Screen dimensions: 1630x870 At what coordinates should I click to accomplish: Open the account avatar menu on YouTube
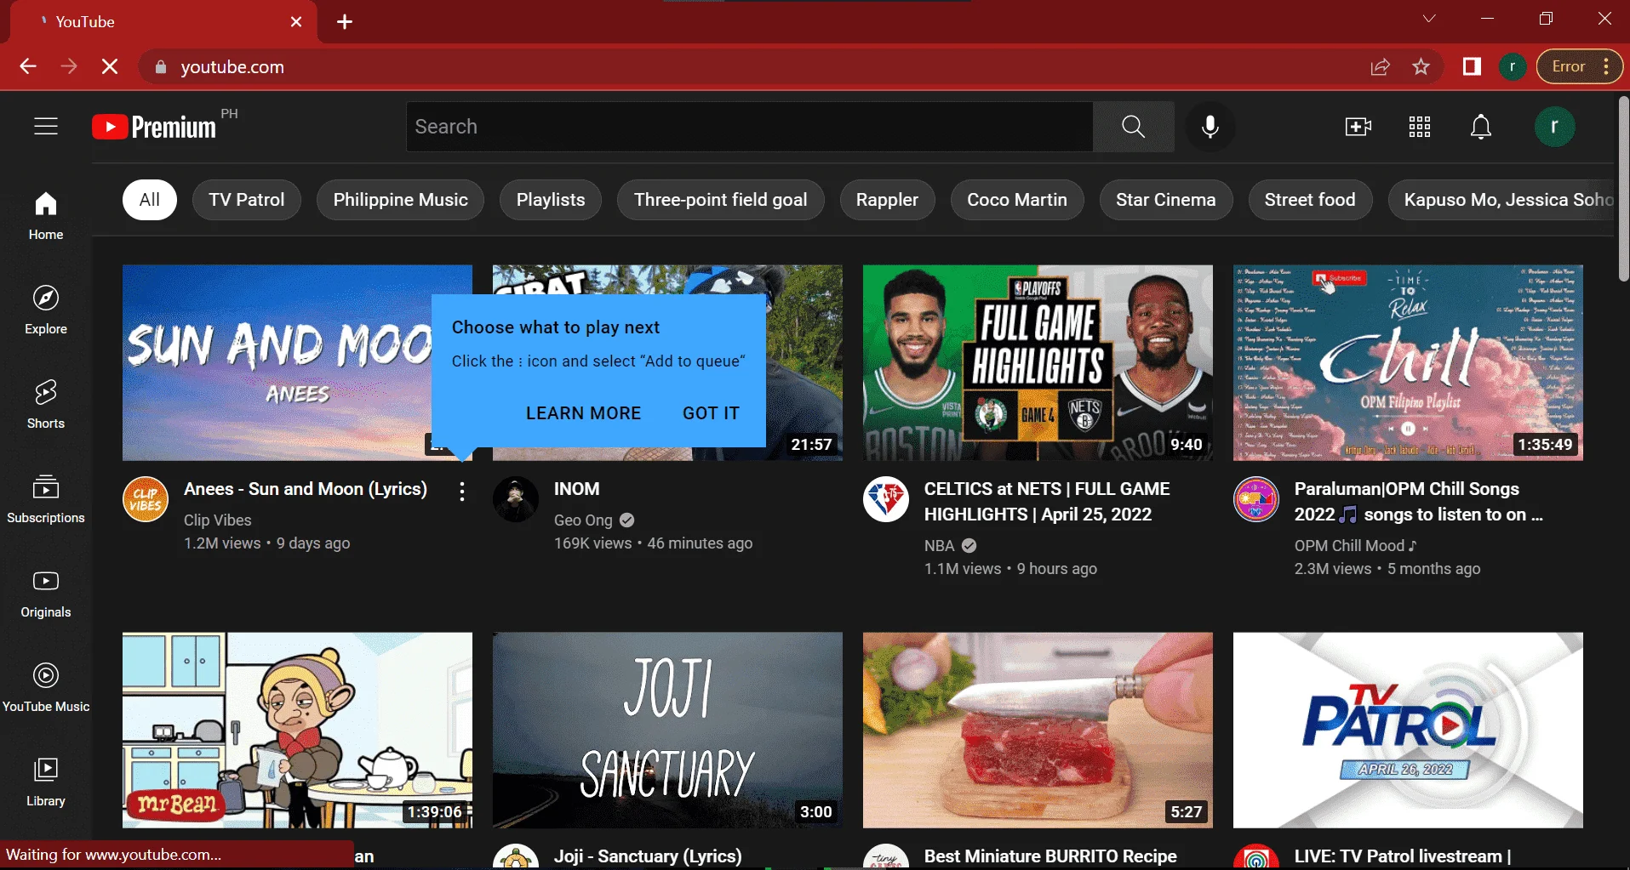click(1554, 127)
